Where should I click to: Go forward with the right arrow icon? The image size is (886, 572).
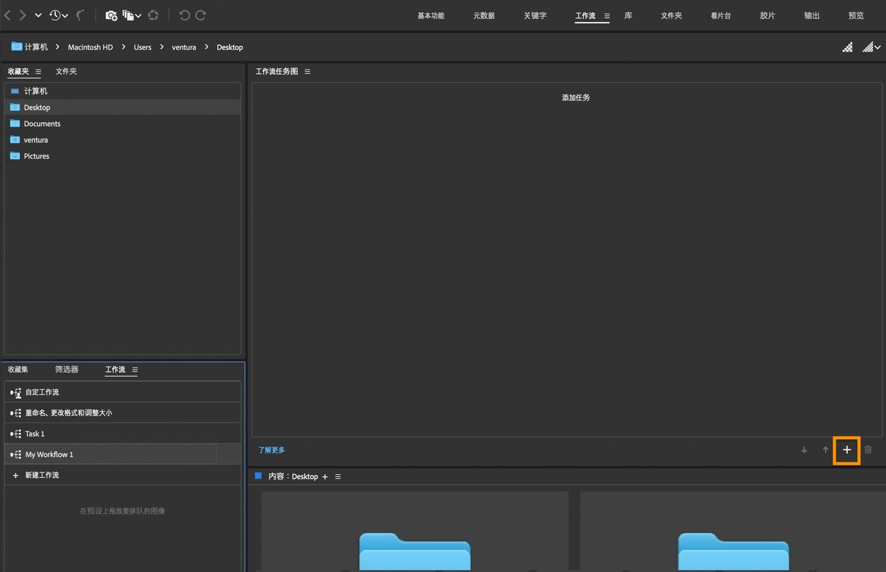click(x=23, y=15)
